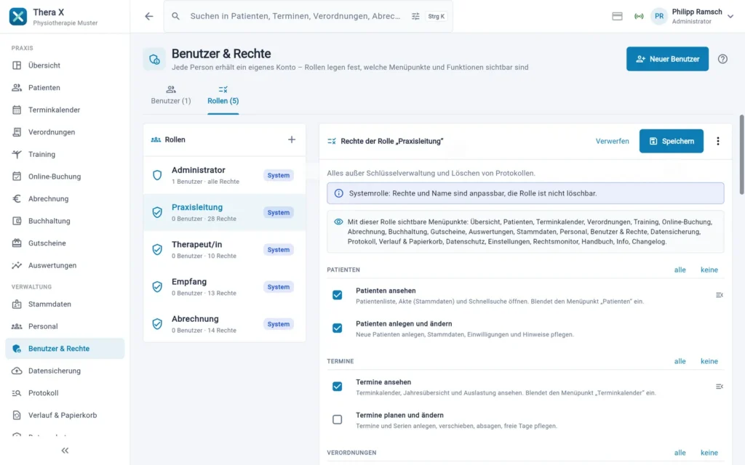Select the Rollen (5) tab
The height and width of the screenshot is (465, 745).
[223, 95]
